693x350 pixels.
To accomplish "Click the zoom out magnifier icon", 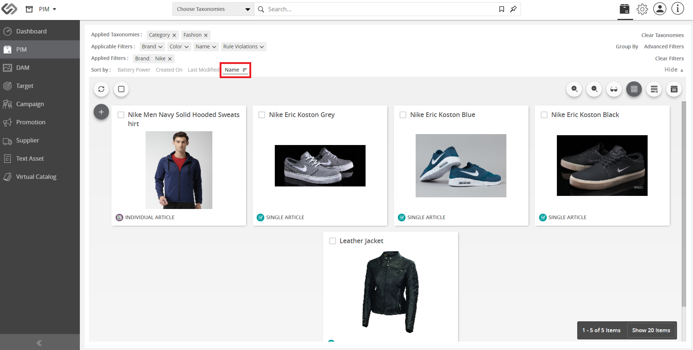I will (x=594, y=89).
